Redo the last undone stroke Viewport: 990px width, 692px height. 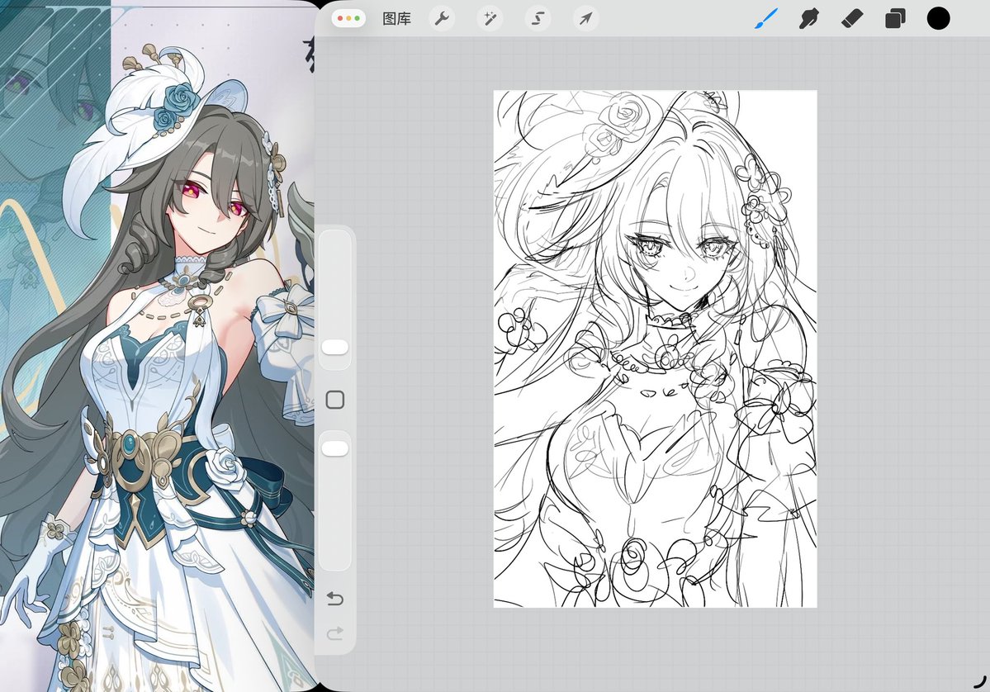tap(335, 633)
